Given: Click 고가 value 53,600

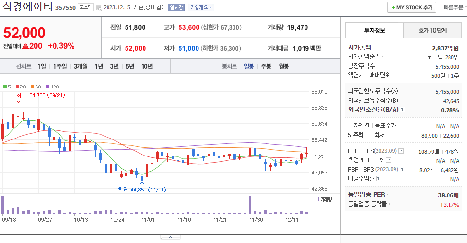Looking at the screenshot, I should 189,27.
